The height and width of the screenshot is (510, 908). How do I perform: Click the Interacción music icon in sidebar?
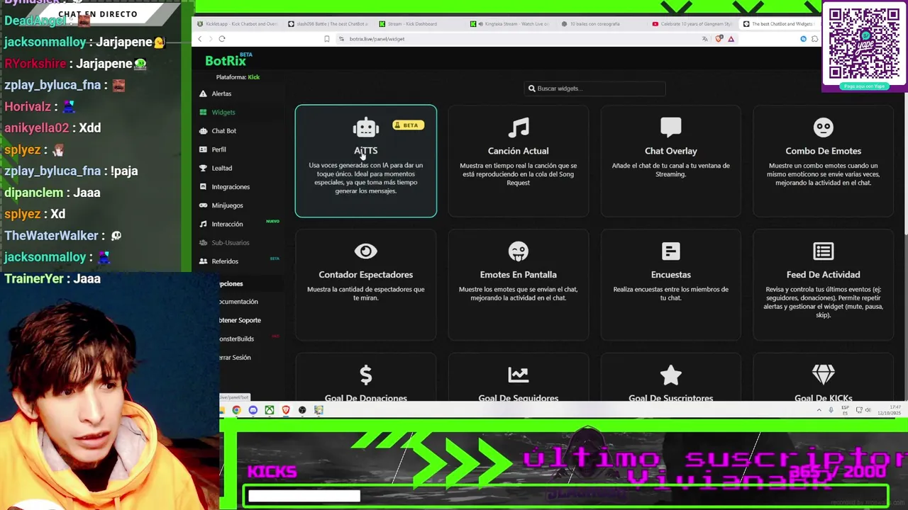click(x=203, y=224)
